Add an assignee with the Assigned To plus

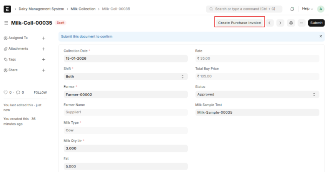tap(43, 38)
